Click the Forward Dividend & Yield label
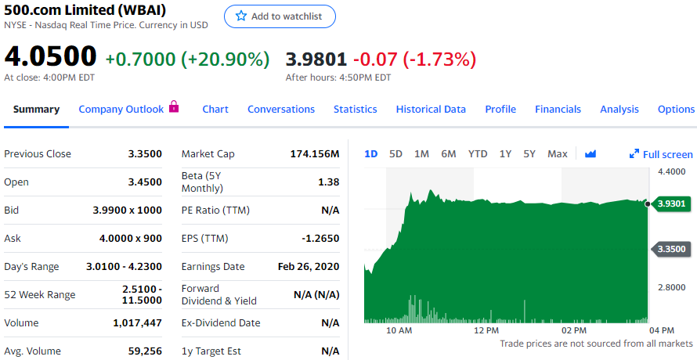697x360 pixels. 219,295
